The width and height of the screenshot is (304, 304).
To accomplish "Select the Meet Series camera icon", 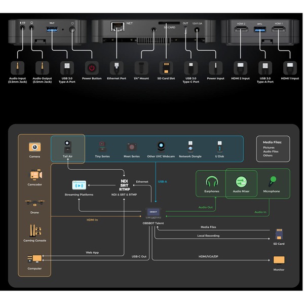I will pos(132,147).
